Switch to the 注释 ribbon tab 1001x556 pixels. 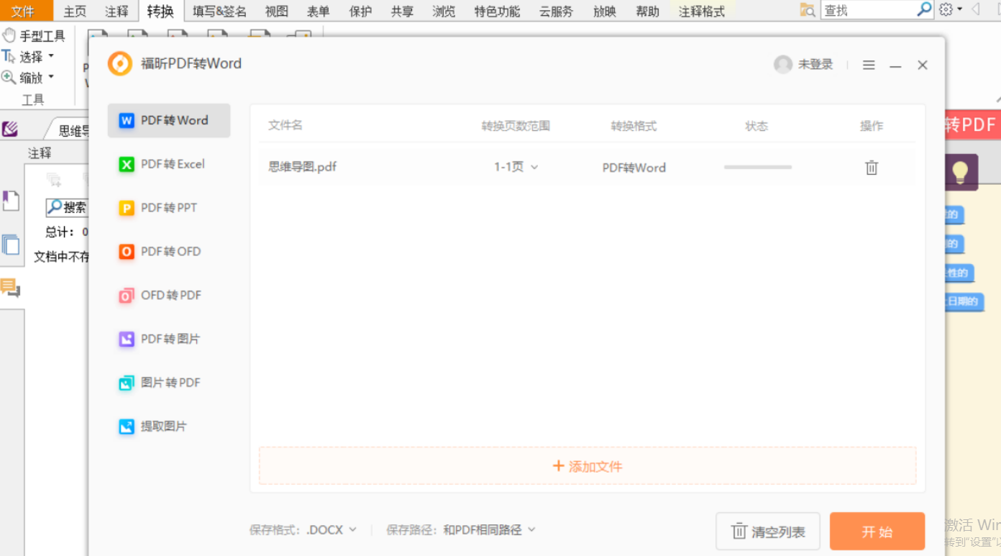pos(116,12)
